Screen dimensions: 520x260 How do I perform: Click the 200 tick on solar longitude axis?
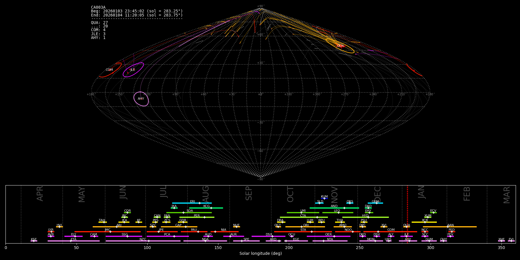coord(289,248)
